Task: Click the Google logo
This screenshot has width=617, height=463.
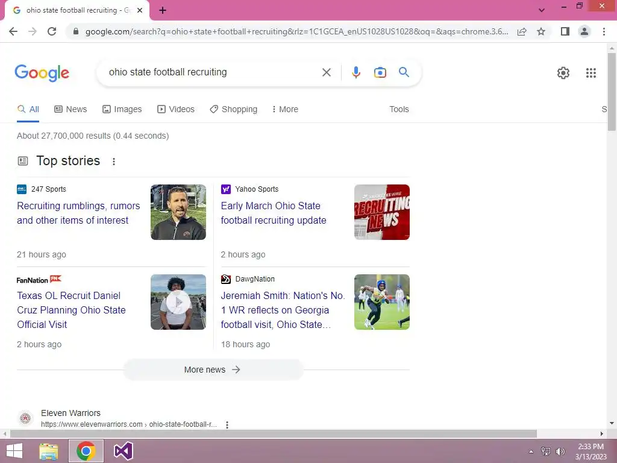Action: (42, 73)
